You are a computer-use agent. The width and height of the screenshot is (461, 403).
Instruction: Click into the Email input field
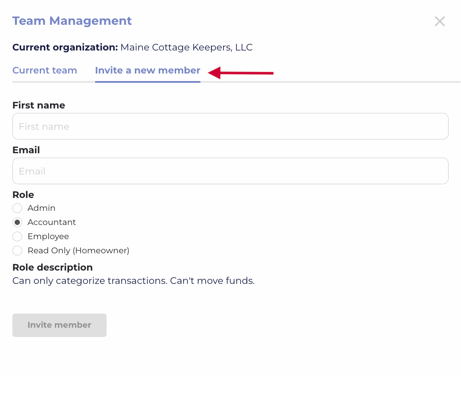230,171
